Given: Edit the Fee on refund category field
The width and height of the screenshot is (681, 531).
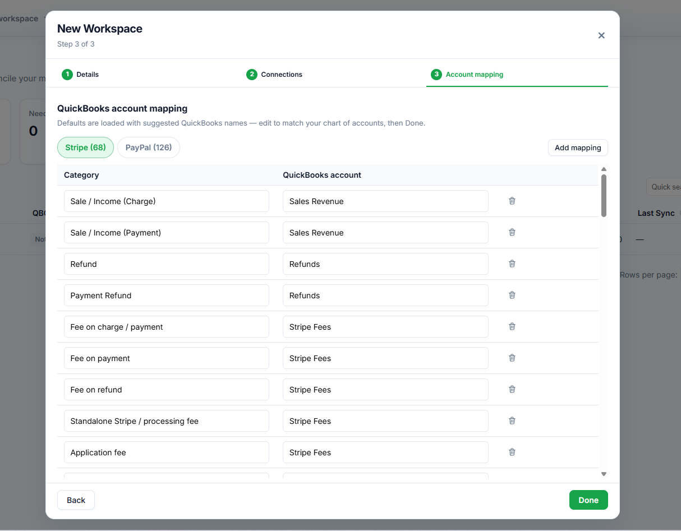Looking at the screenshot, I should 167,390.
